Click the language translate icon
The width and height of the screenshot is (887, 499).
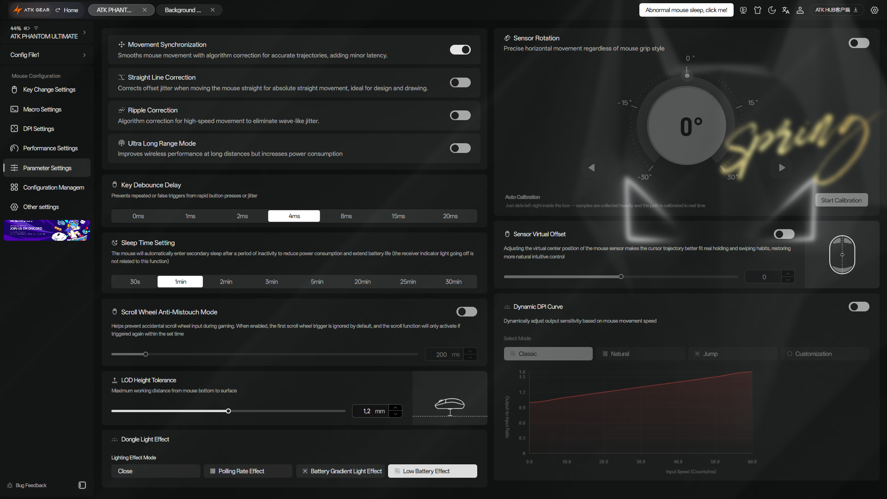pyautogui.click(x=786, y=10)
